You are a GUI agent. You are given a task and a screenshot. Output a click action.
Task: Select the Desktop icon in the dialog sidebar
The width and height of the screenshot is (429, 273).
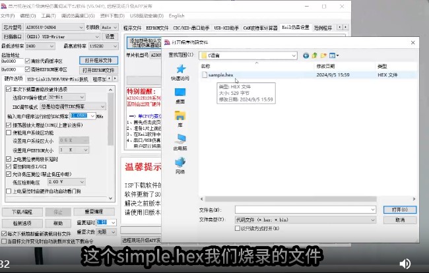(x=180, y=96)
